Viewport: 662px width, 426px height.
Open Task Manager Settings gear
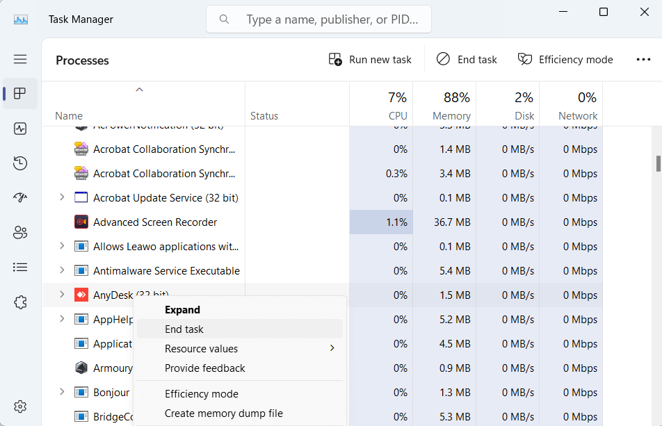20,407
